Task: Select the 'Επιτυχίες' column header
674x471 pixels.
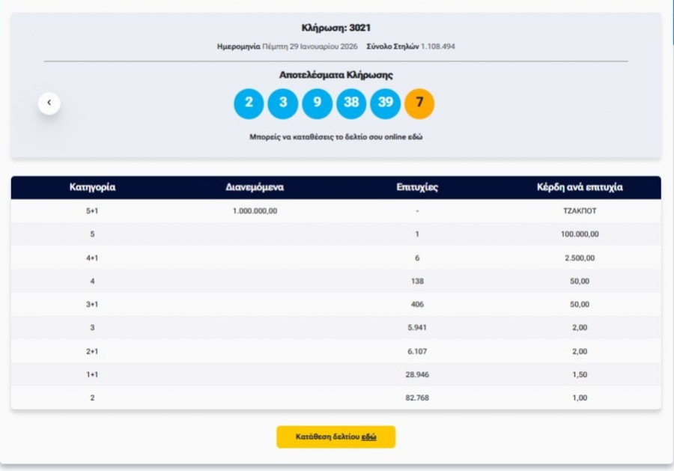Action: (417, 187)
